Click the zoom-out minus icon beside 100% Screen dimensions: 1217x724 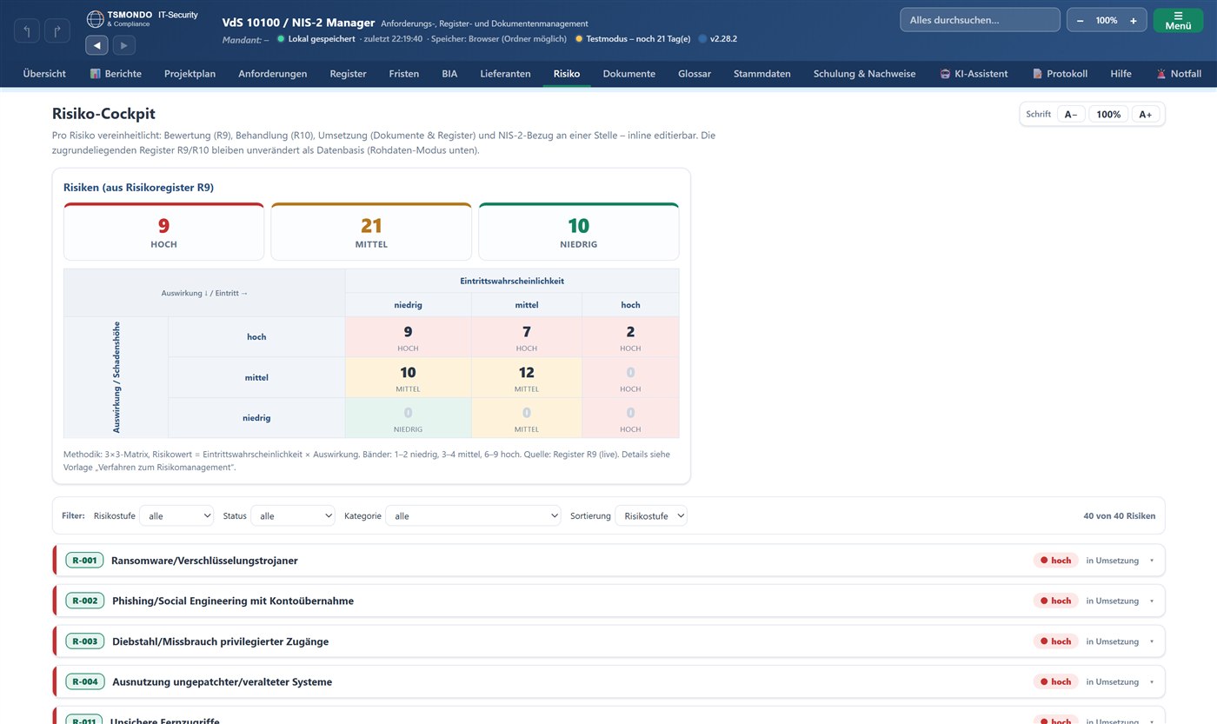point(1080,20)
